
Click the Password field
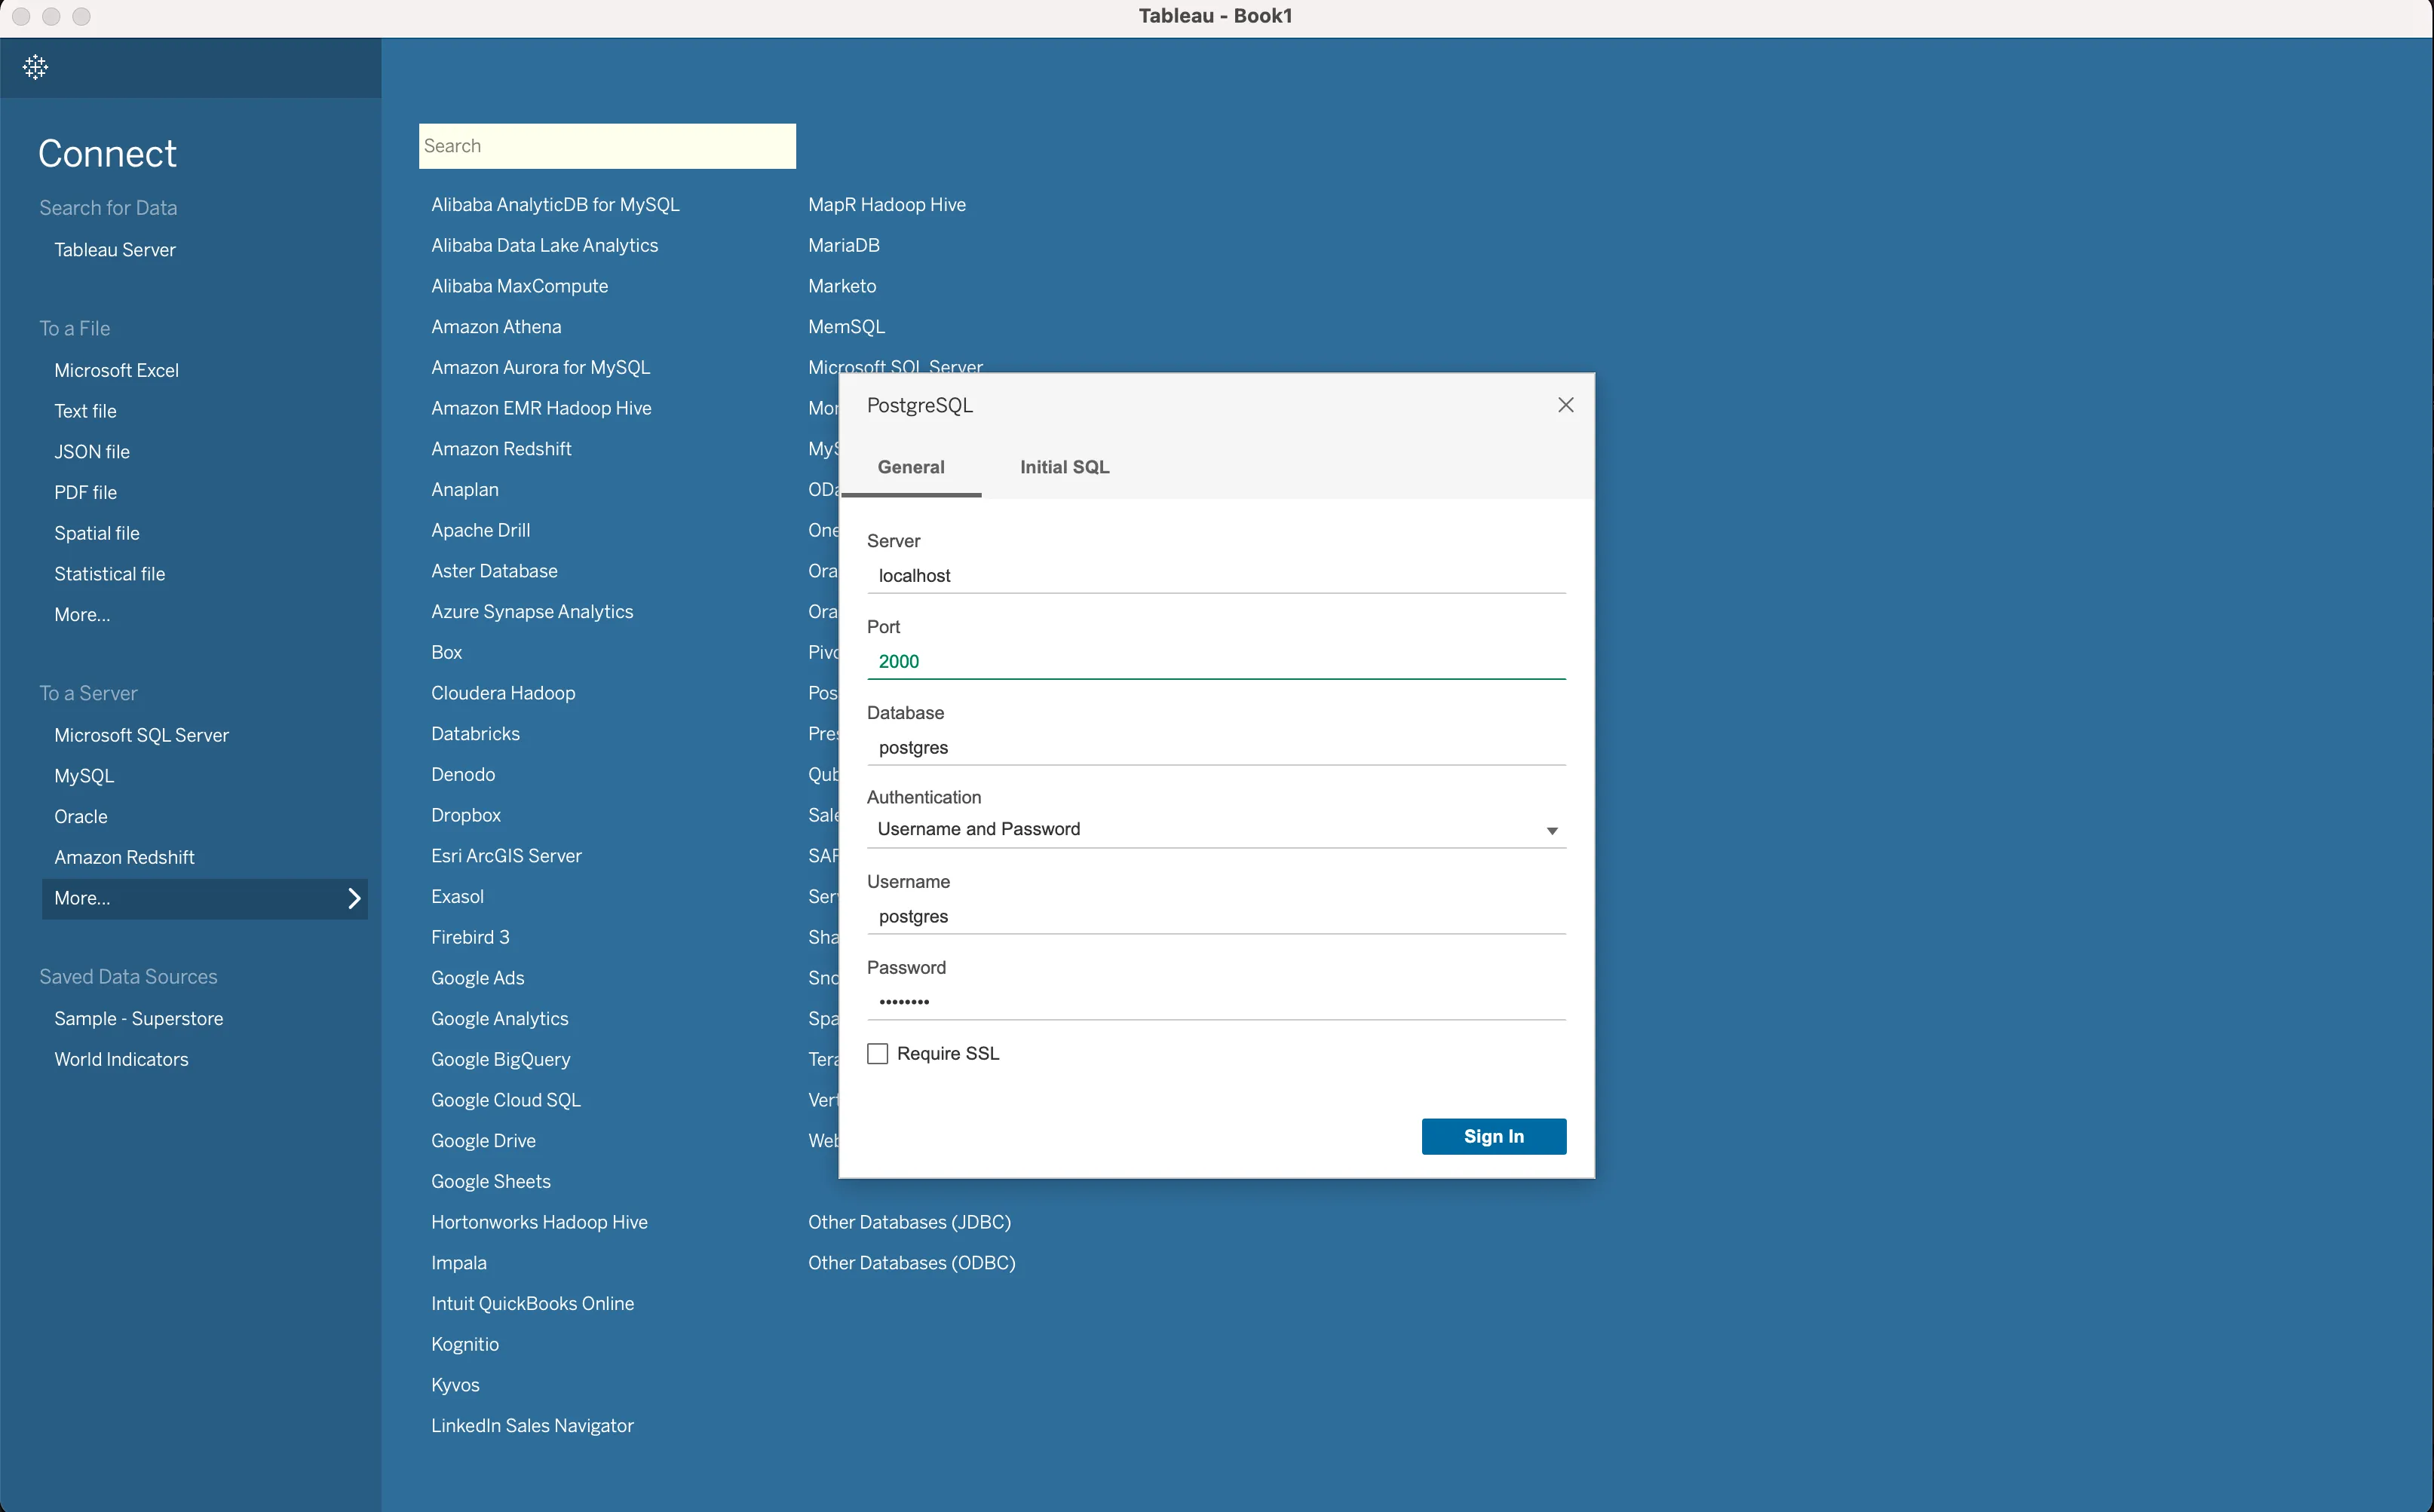point(1215,1002)
